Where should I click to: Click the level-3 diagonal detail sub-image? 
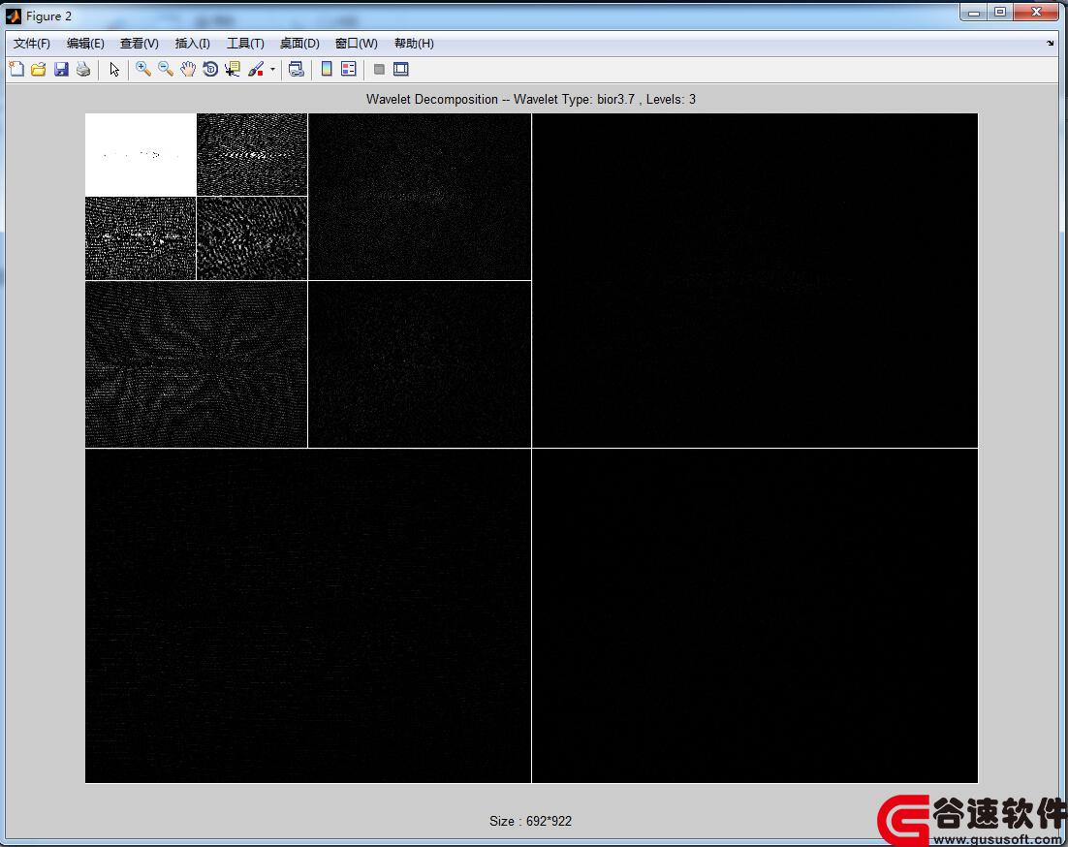pos(252,238)
